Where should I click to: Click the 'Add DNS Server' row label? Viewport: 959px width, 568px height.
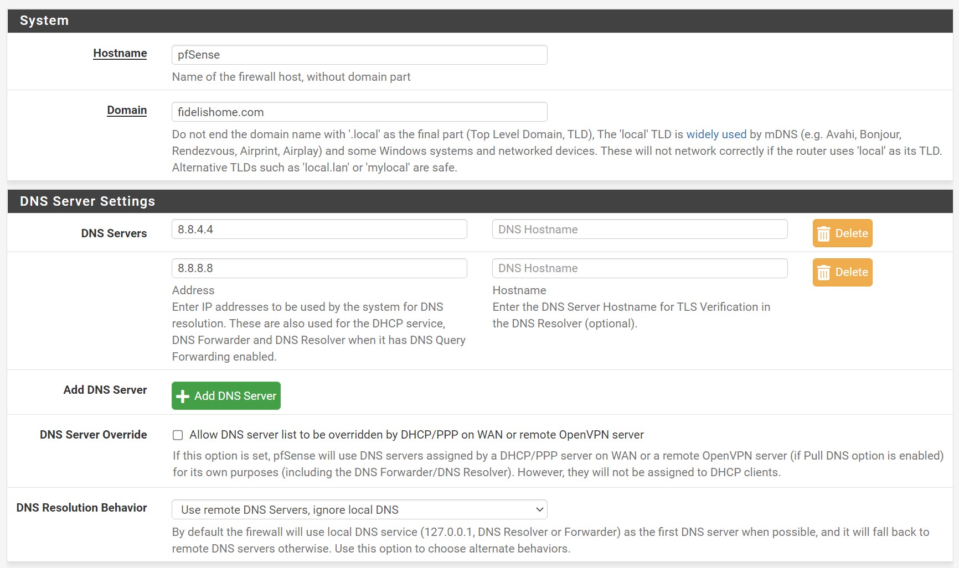(x=105, y=390)
